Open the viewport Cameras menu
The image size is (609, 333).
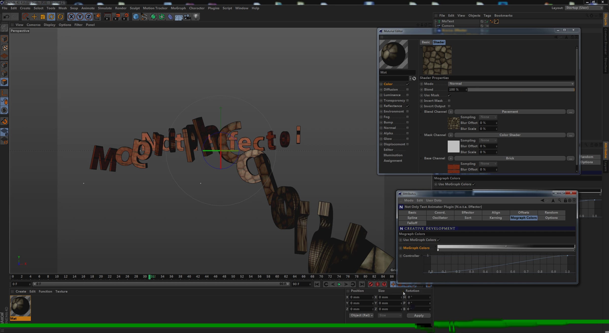point(33,25)
